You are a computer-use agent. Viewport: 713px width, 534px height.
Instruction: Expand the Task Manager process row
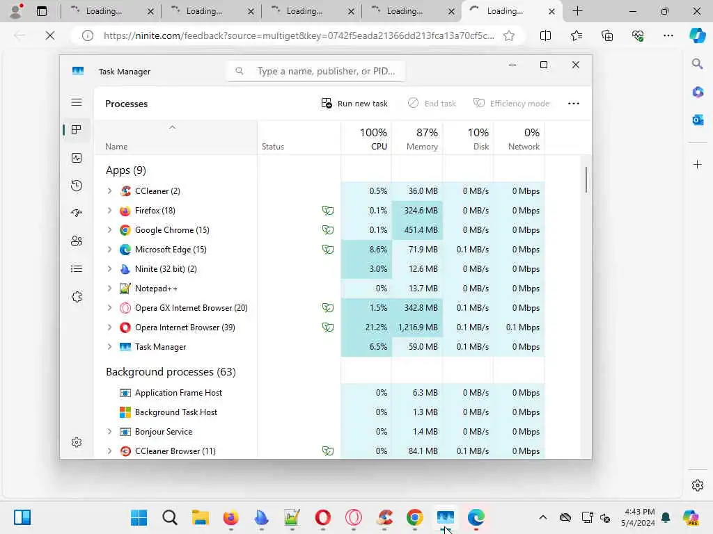coord(109,347)
